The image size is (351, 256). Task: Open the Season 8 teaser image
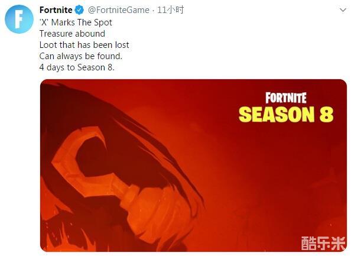click(193, 166)
